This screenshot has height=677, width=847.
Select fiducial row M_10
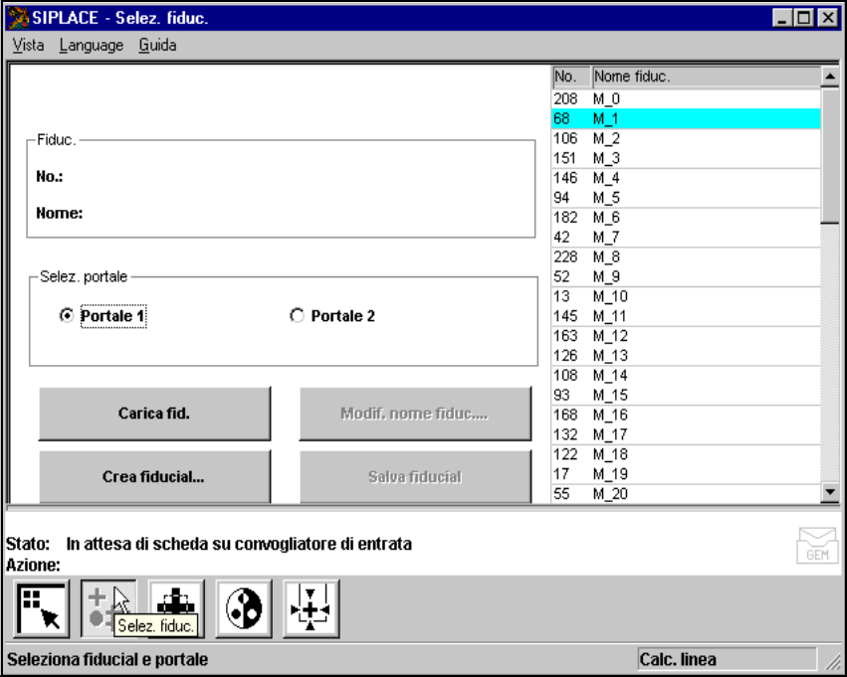[686, 296]
